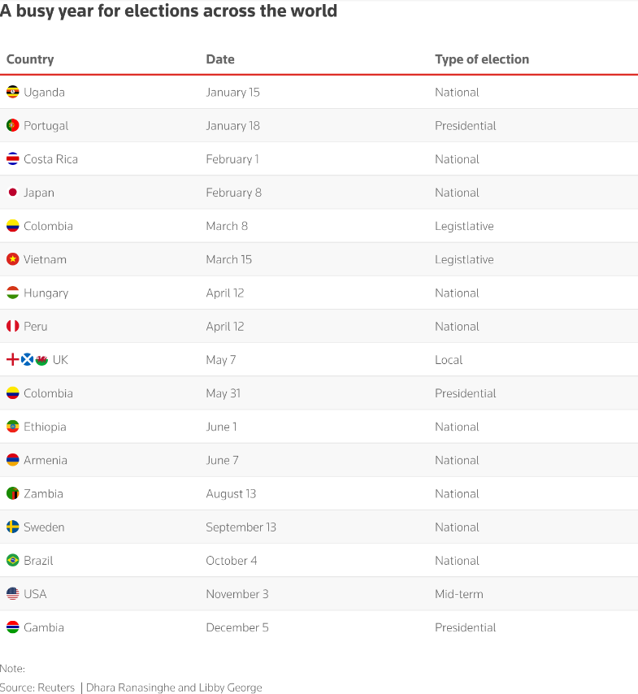Click the Sweden flag icon
638x694 pixels.
[12, 527]
